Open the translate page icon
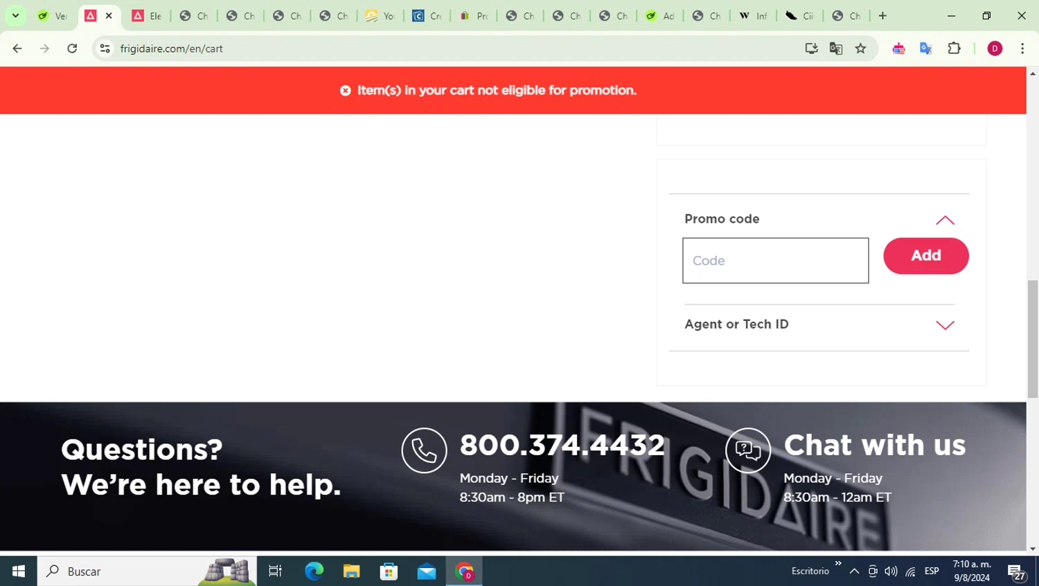Screen dimensions: 1039x586 coord(836,48)
